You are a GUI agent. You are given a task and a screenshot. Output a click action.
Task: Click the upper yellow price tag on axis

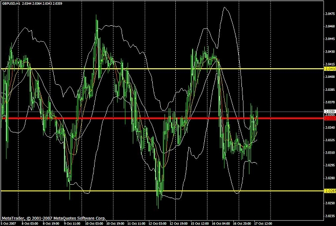click(330, 69)
